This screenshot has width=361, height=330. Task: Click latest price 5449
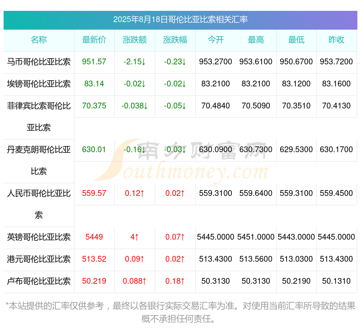pos(94,237)
